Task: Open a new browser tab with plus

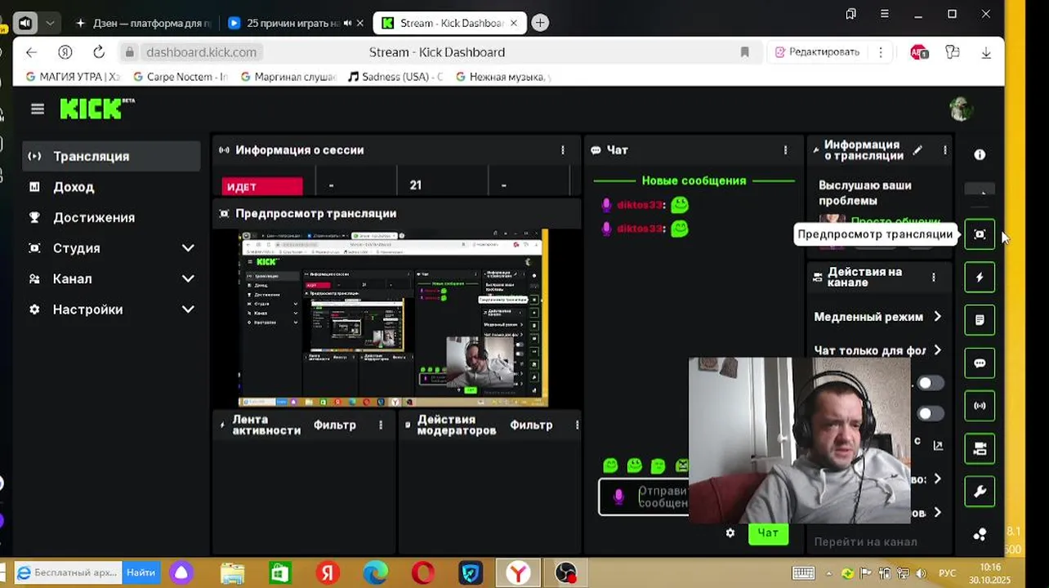Action: pos(540,23)
